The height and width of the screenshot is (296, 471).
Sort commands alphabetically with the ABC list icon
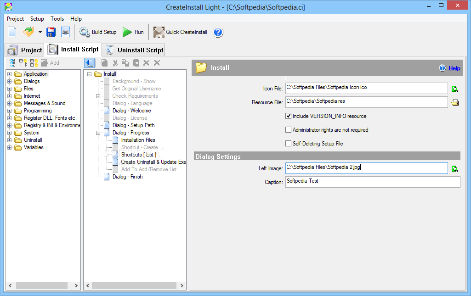point(11,63)
